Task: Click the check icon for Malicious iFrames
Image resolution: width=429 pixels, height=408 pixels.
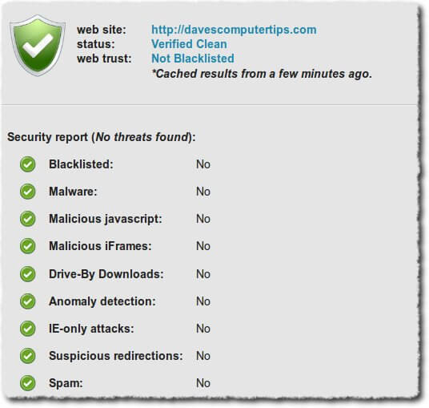Action: click(28, 246)
